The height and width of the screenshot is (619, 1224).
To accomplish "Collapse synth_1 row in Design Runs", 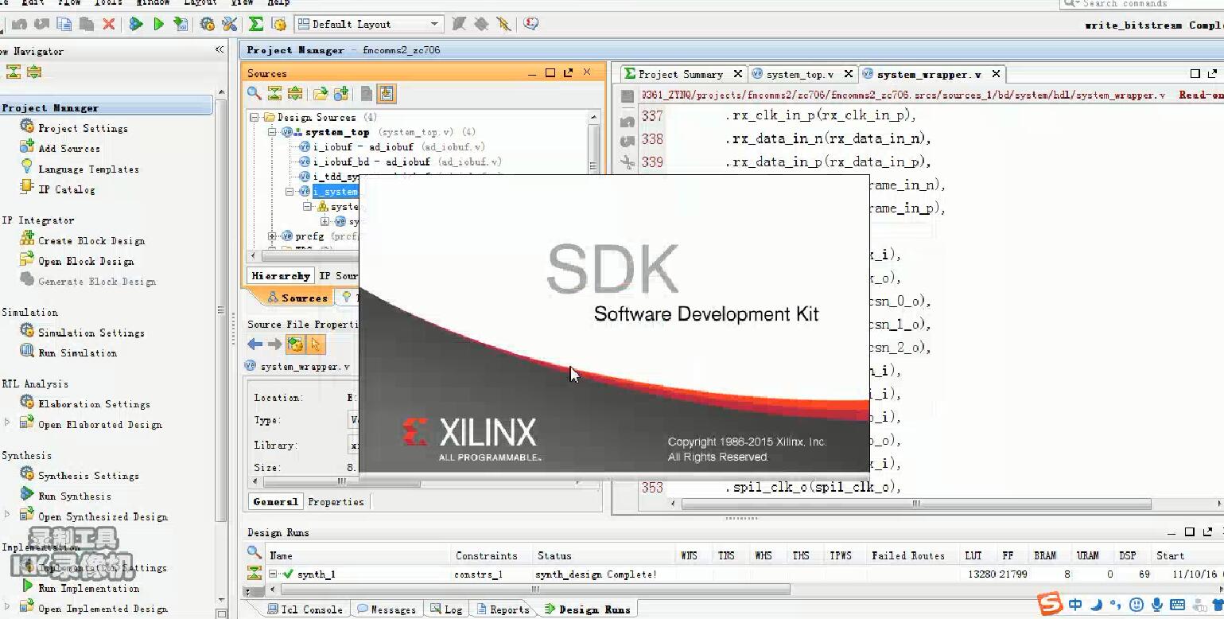I will click(x=273, y=574).
